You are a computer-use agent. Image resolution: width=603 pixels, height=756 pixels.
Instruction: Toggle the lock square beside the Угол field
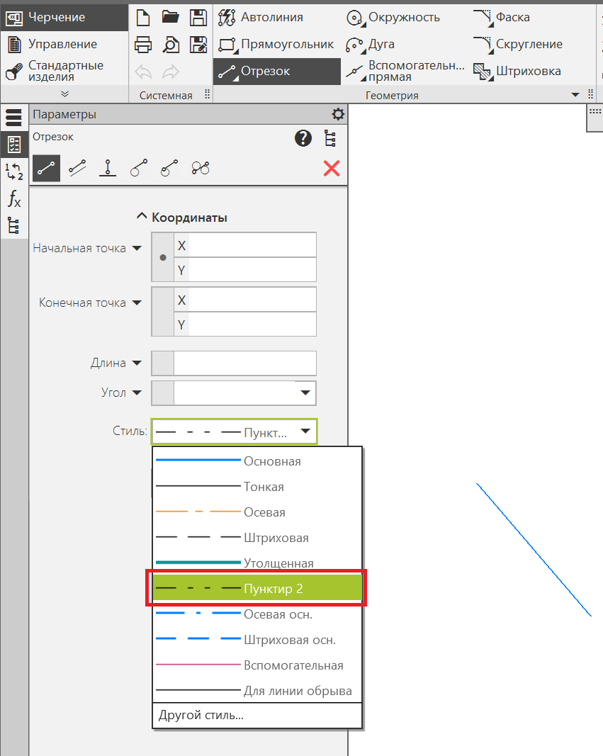(163, 393)
